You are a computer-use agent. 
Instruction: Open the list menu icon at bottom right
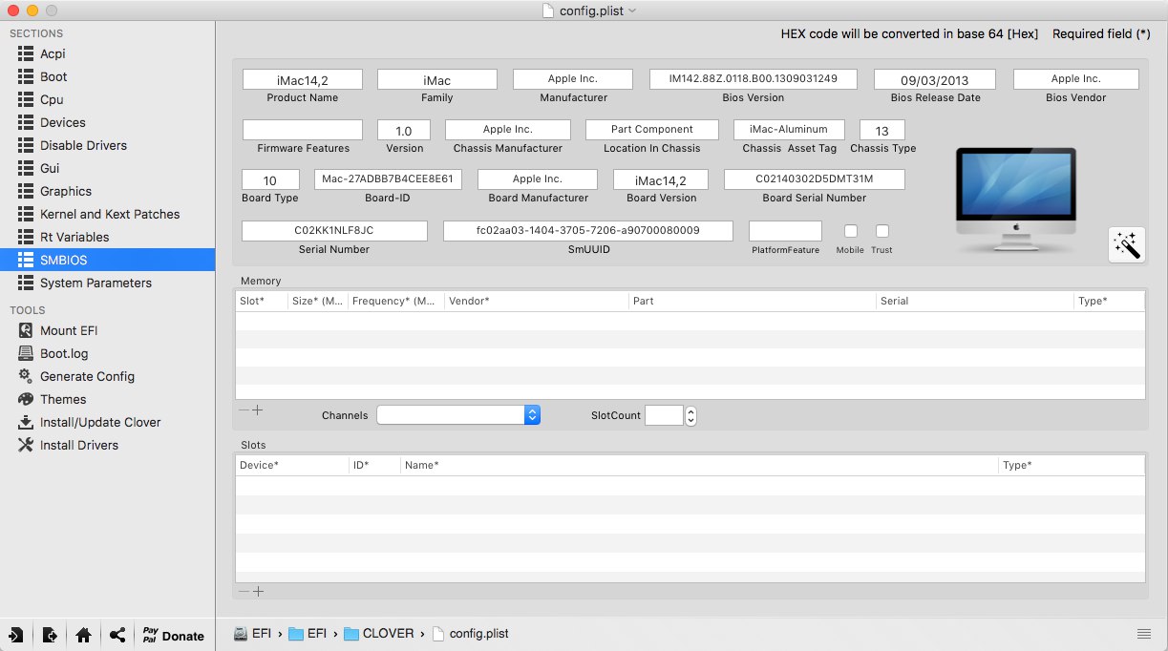tap(1144, 634)
